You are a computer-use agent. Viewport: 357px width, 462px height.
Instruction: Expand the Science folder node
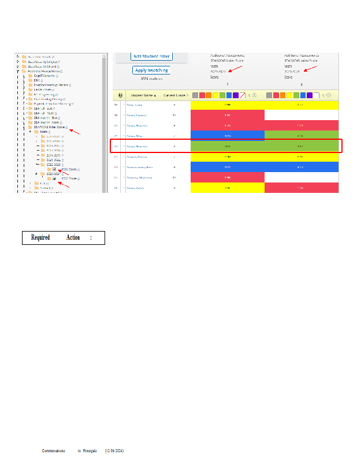click(30, 188)
